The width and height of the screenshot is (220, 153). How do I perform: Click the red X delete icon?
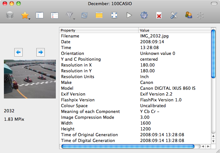[159, 15]
